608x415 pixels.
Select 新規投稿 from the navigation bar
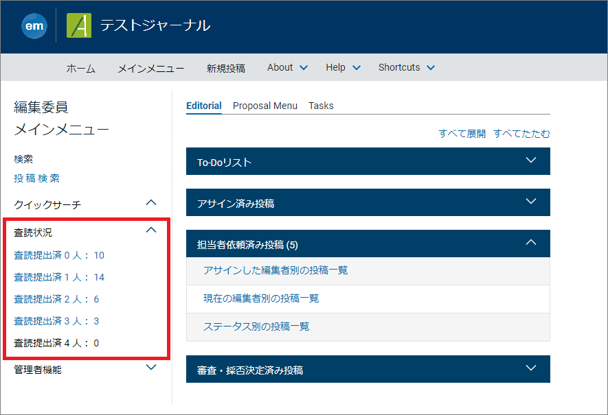click(225, 67)
